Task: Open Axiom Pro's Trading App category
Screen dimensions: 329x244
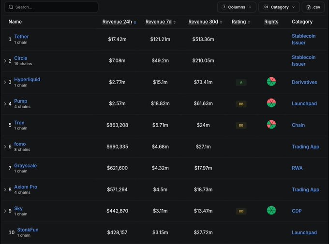Action: point(305,190)
